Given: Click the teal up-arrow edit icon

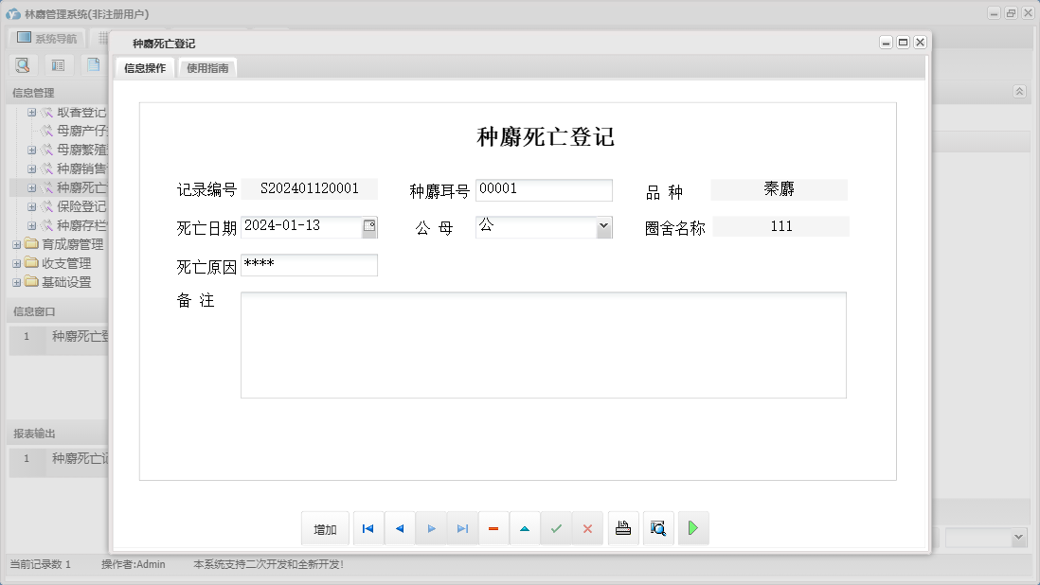Looking at the screenshot, I should 525,528.
